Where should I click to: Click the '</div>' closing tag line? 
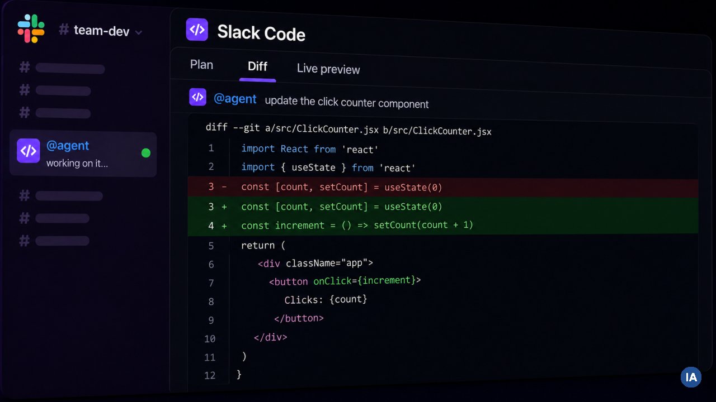[x=270, y=337]
